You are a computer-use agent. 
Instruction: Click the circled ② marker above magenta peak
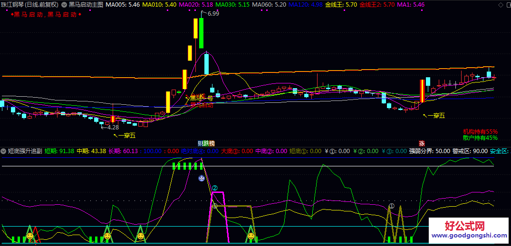pyautogui.click(x=214, y=189)
